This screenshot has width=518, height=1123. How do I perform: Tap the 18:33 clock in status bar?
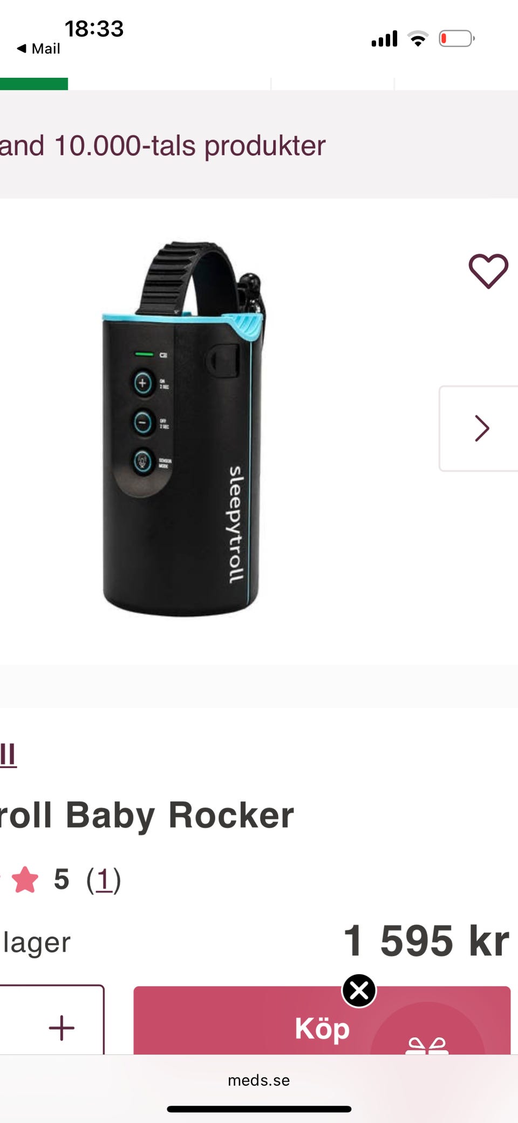click(94, 29)
